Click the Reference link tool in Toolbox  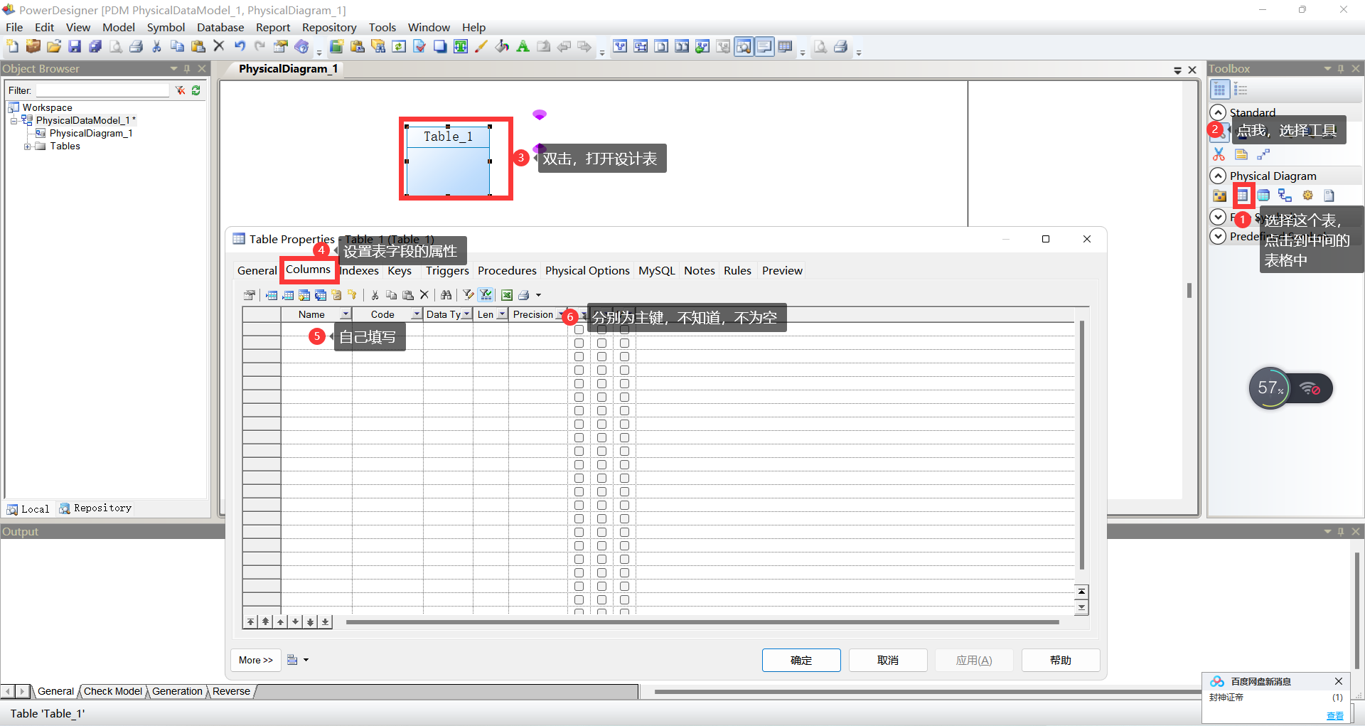[x=1285, y=196]
